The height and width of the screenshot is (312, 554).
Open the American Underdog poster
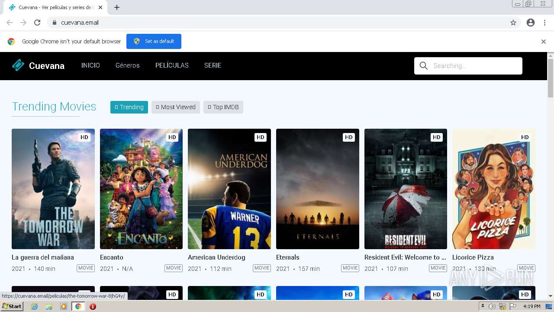229,189
